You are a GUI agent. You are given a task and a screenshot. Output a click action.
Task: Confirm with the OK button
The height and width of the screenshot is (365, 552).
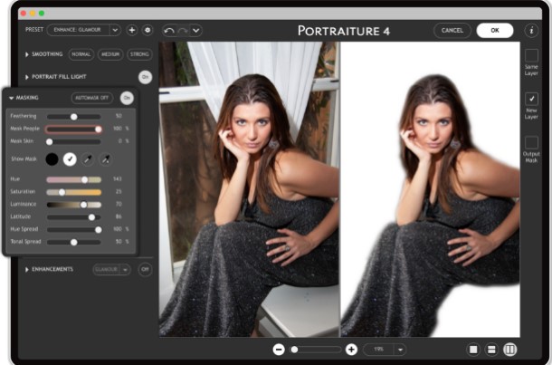point(495,30)
